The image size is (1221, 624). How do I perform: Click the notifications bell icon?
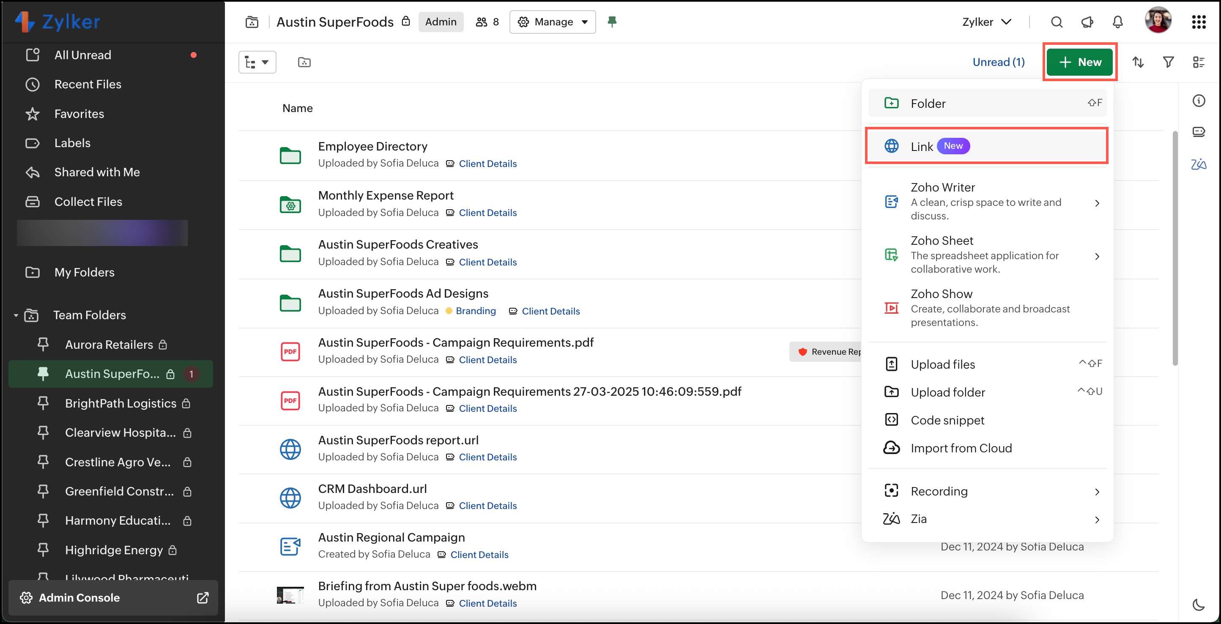click(x=1117, y=22)
